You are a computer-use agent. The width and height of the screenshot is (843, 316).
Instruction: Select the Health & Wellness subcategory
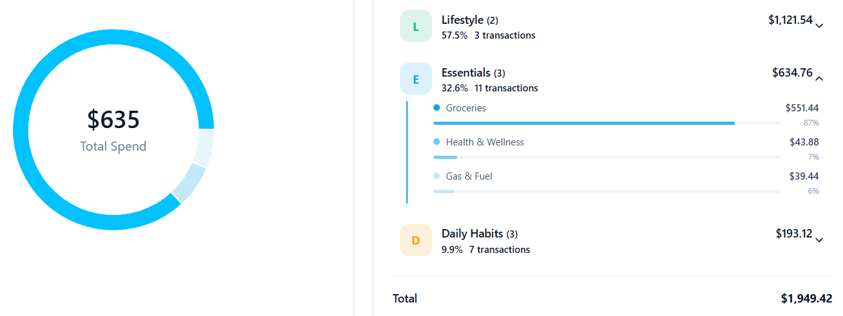tap(484, 142)
